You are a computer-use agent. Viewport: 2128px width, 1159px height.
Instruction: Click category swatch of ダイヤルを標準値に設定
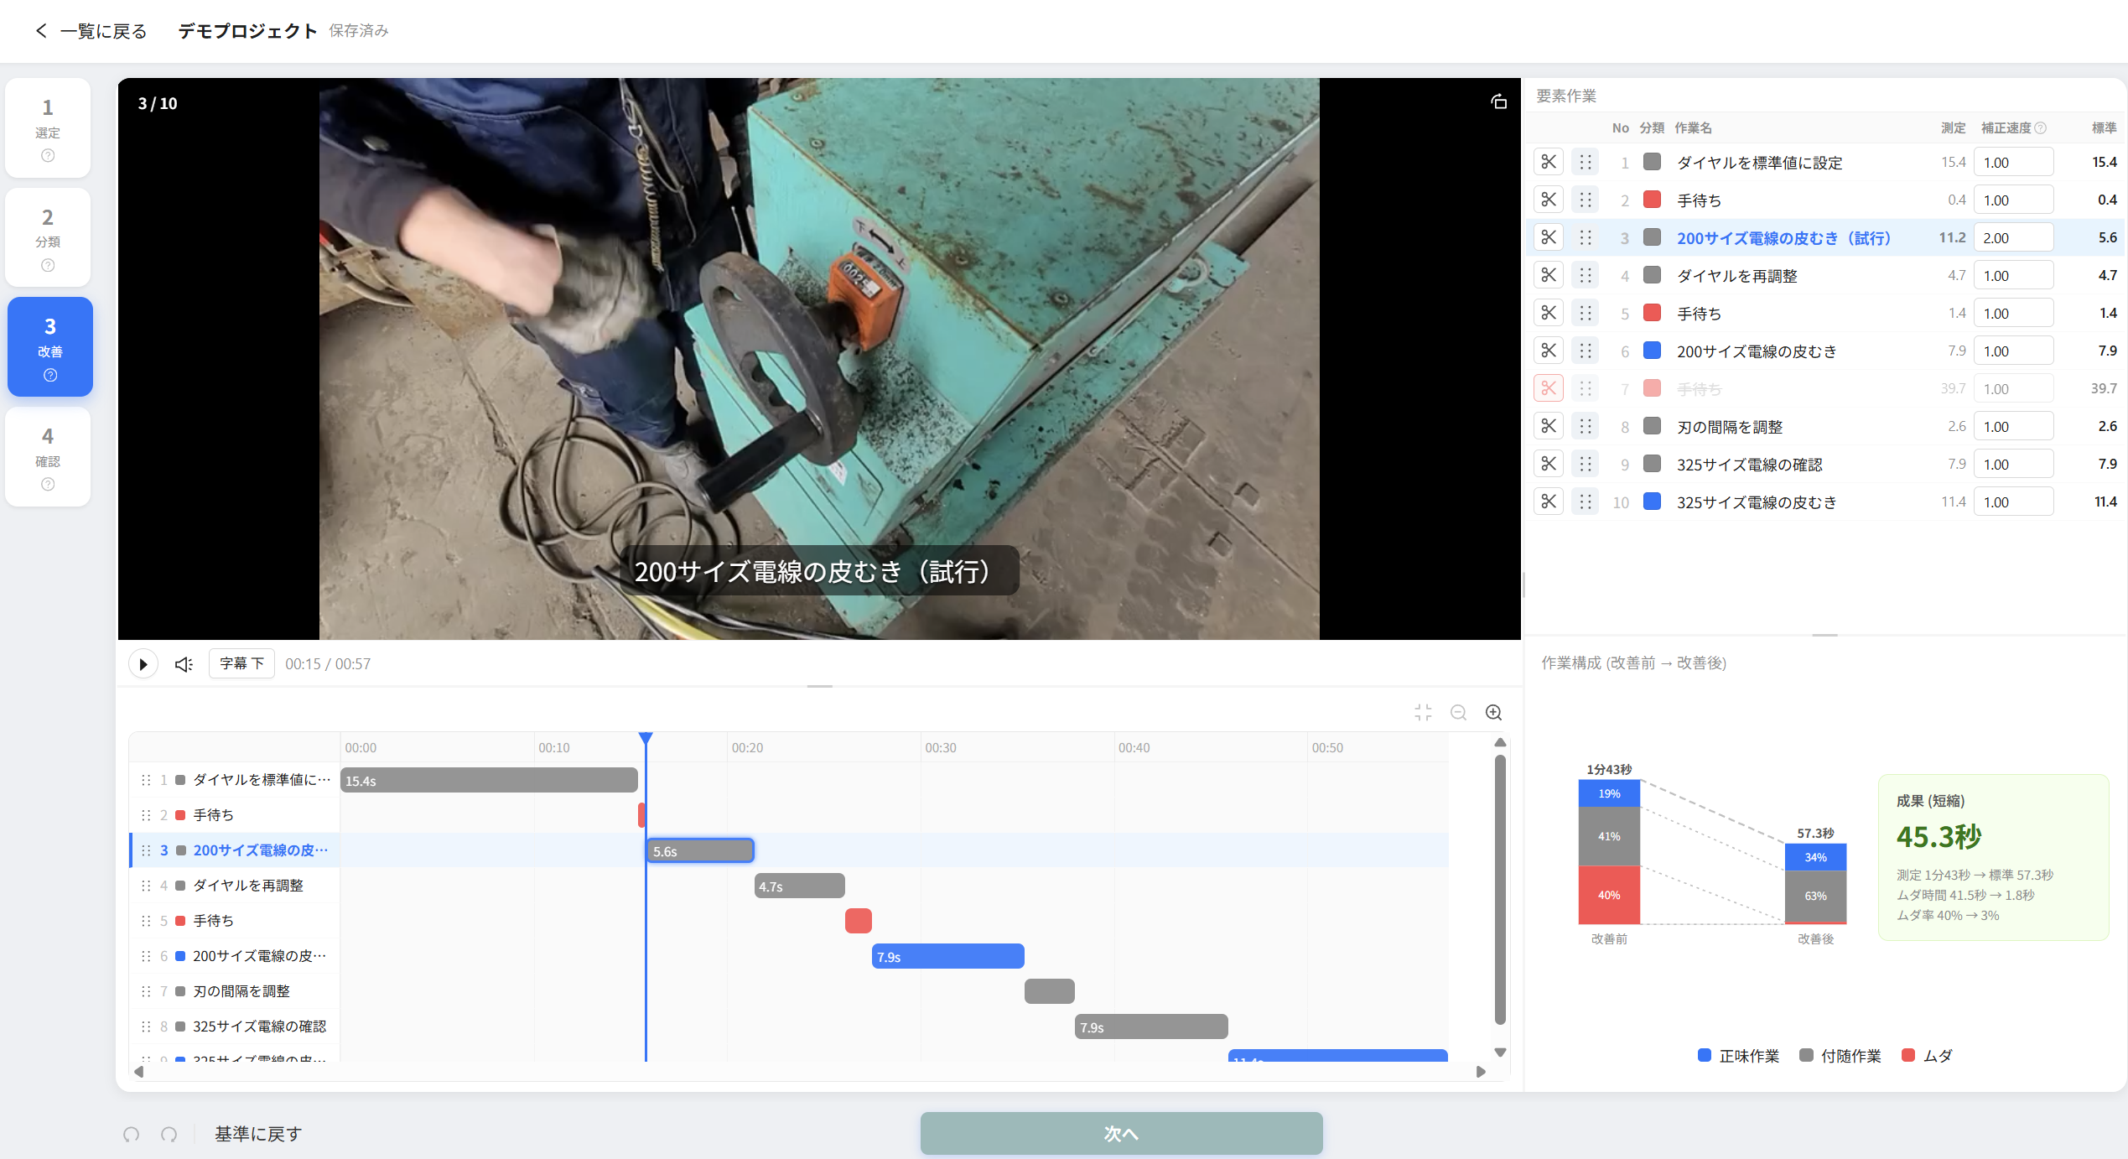tap(1652, 162)
